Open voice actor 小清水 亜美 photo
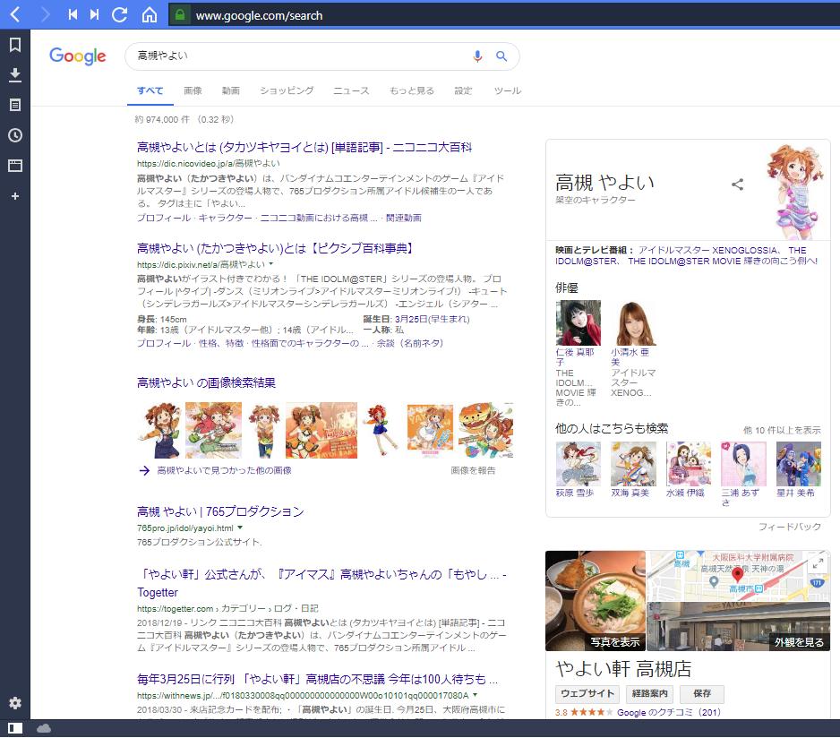The height and width of the screenshot is (738, 840). click(x=633, y=322)
